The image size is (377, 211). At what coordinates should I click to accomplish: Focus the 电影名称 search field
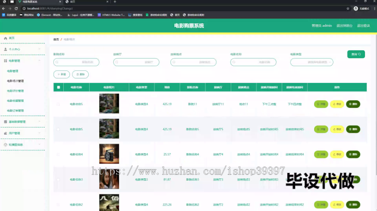pyautogui.click(x=253, y=62)
